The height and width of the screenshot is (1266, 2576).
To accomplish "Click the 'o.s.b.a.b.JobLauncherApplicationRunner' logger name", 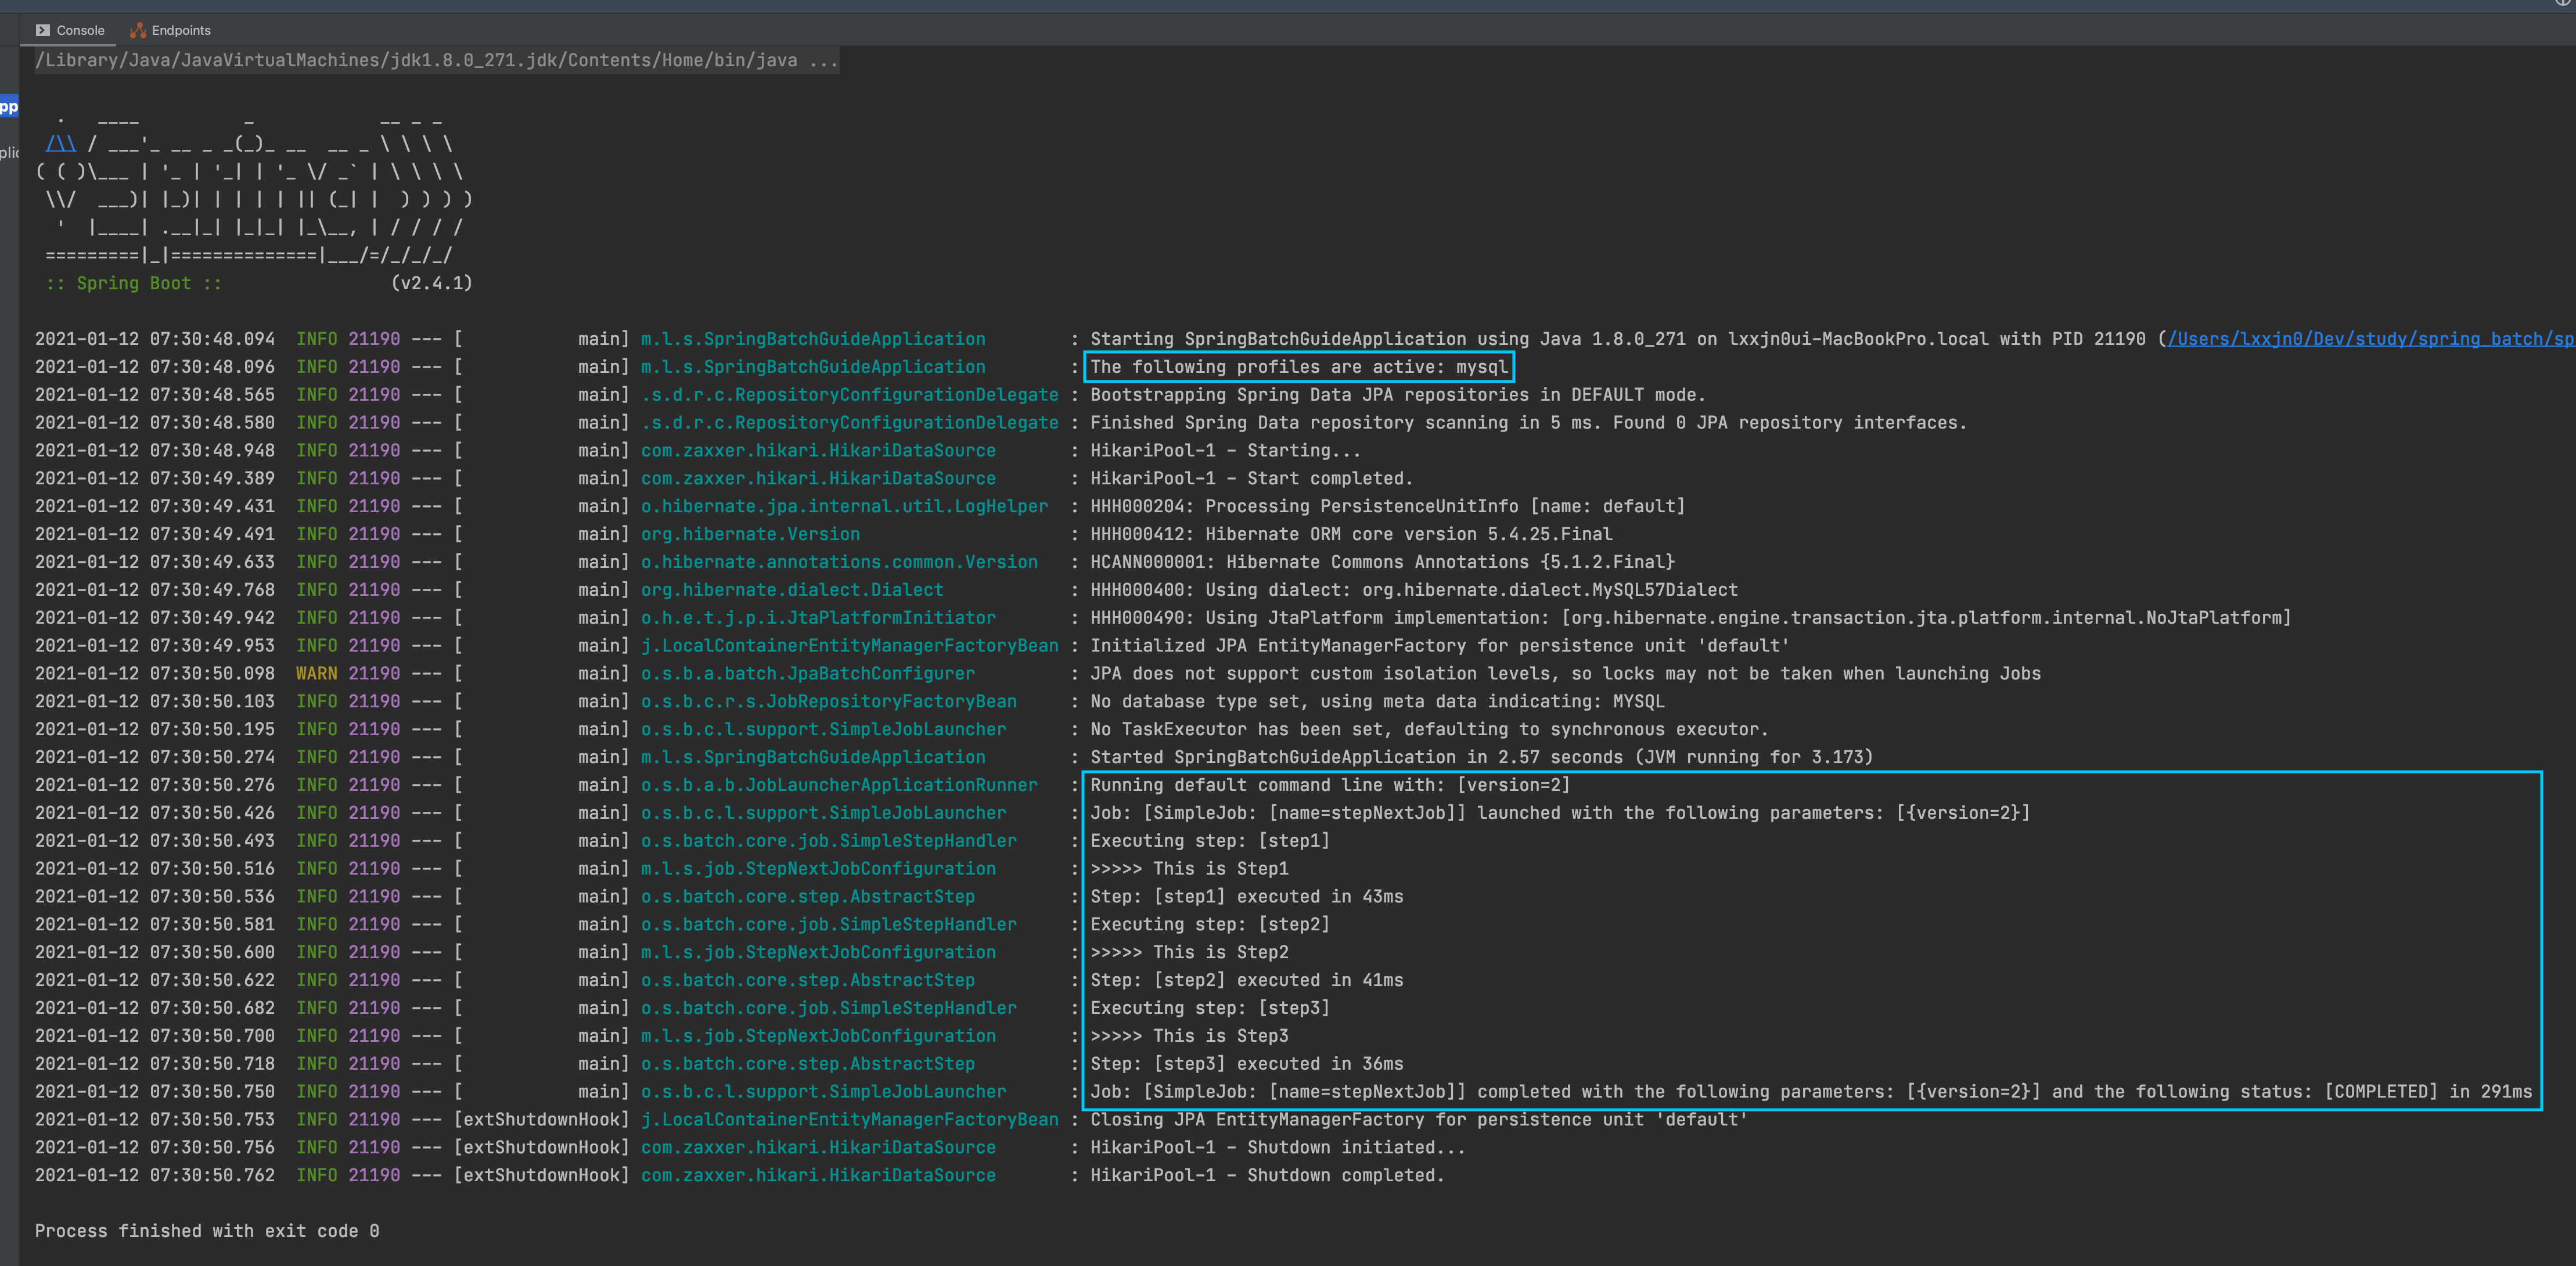I will [839, 786].
